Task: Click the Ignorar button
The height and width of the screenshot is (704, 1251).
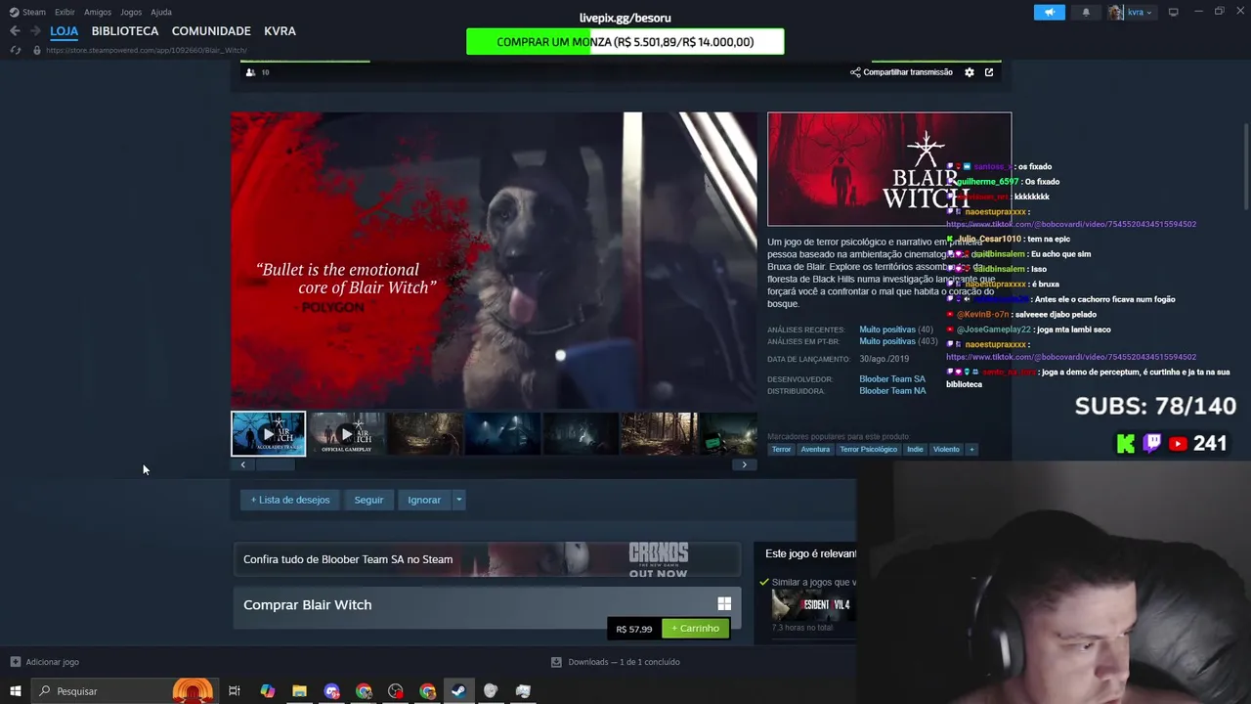Action: 424,500
